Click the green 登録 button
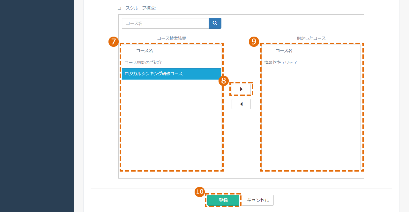Screen dimensions: 409x212 (223, 200)
